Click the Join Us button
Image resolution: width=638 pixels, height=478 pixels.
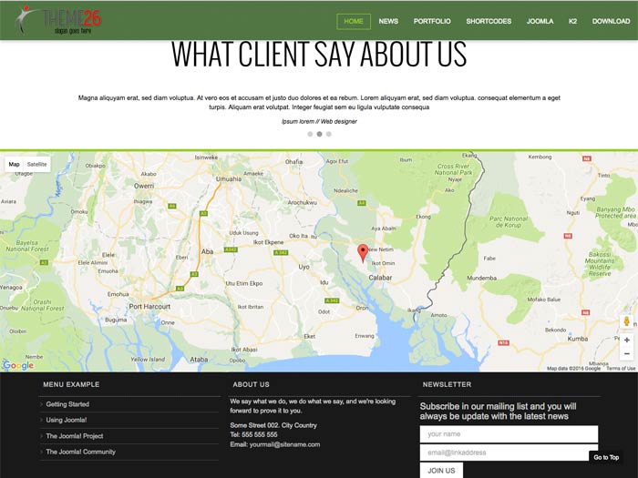[x=441, y=471]
